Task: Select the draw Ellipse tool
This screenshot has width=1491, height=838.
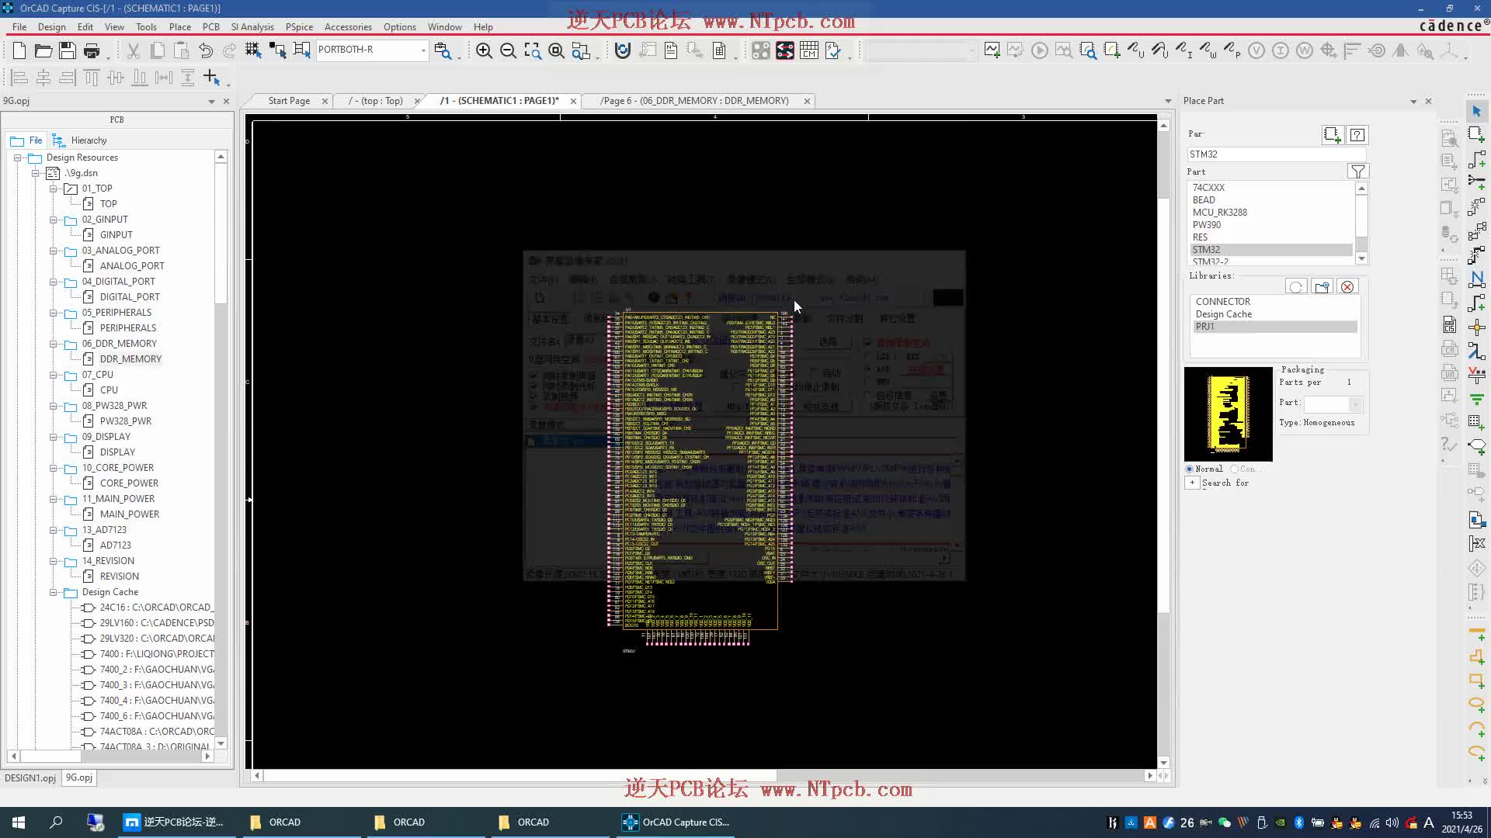Action: coord(1477,704)
